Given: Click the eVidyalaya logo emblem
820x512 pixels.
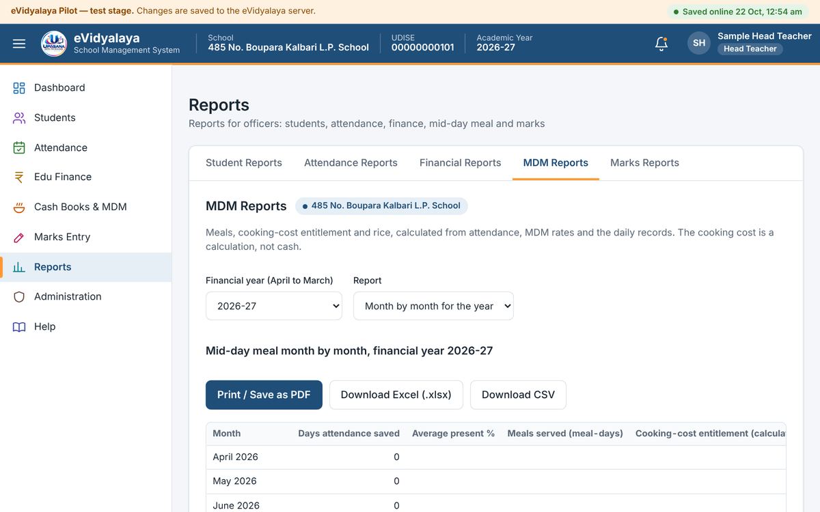Looking at the screenshot, I should tap(54, 44).
